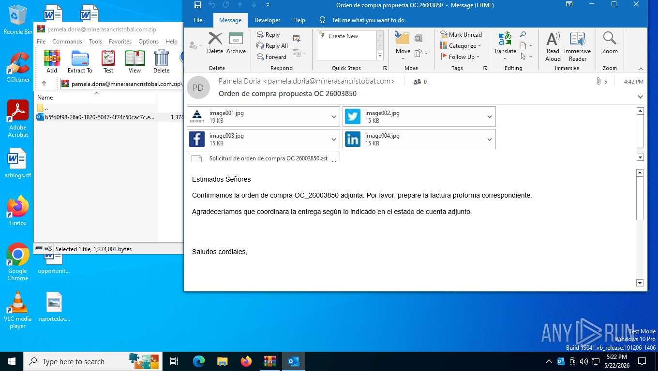Expand image002.jpg attachment options arrow
Screen dimensions: 658x371
pyautogui.click(x=490, y=117)
